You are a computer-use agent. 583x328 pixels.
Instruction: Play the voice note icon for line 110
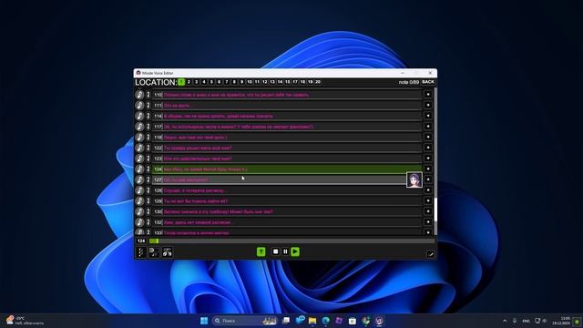[x=139, y=95]
